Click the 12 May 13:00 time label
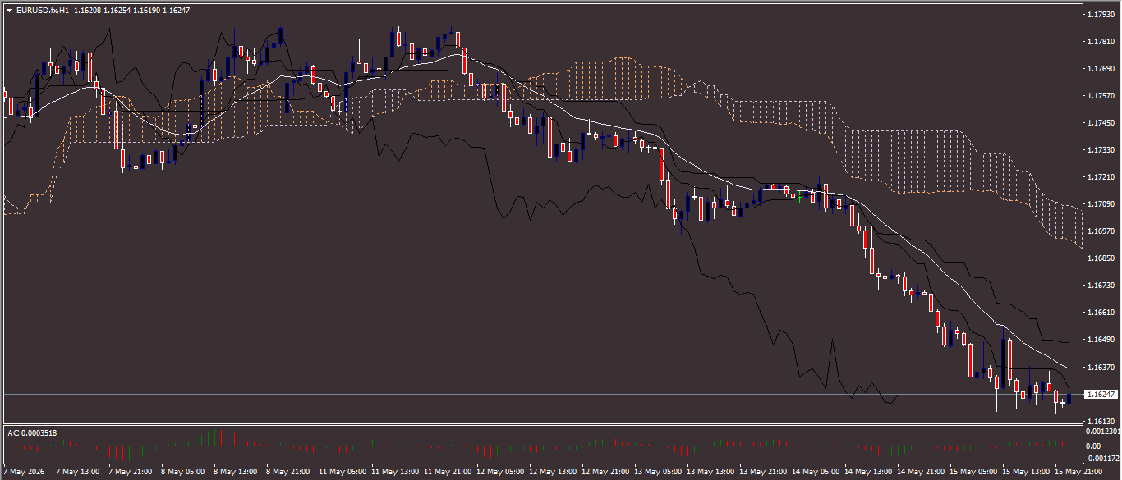The width and height of the screenshot is (1122, 480). 553,473
